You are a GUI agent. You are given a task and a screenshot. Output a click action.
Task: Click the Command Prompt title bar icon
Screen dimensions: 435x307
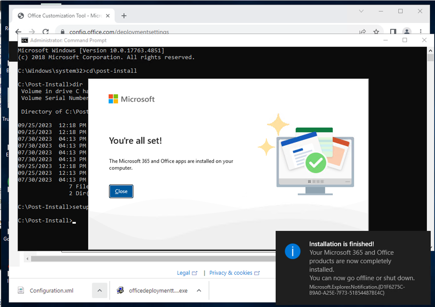(24, 40)
